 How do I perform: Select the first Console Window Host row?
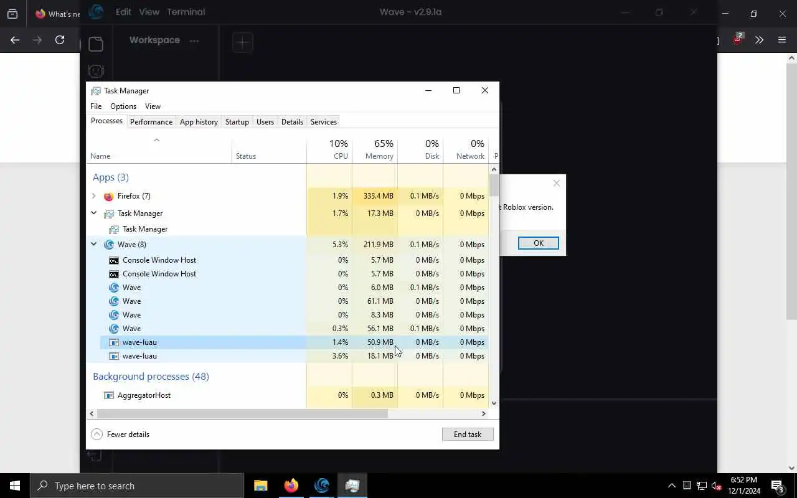[x=287, y=260]
